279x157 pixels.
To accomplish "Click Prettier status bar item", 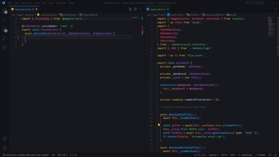I will point(260,155).
